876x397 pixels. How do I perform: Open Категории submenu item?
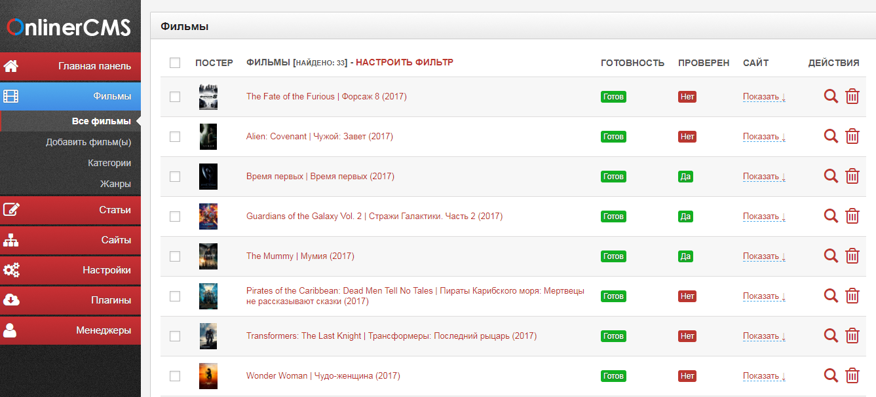pos(109,164)
